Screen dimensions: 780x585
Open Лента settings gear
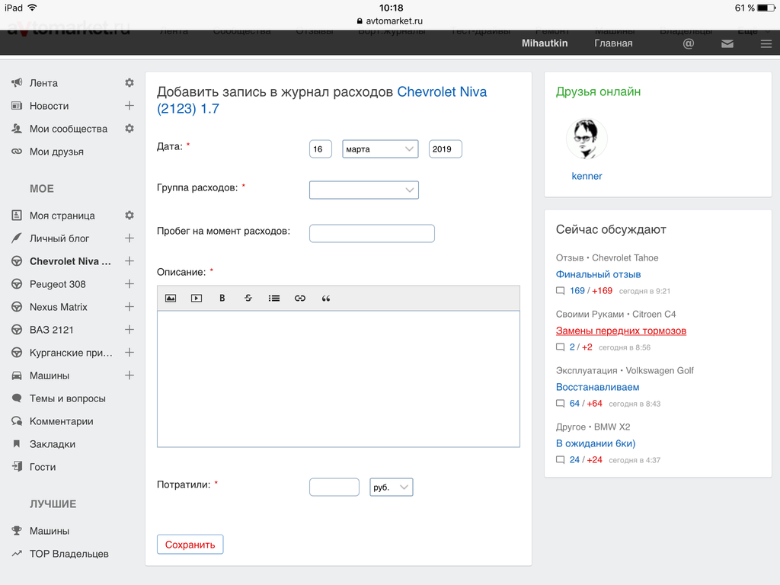point(129,82)
